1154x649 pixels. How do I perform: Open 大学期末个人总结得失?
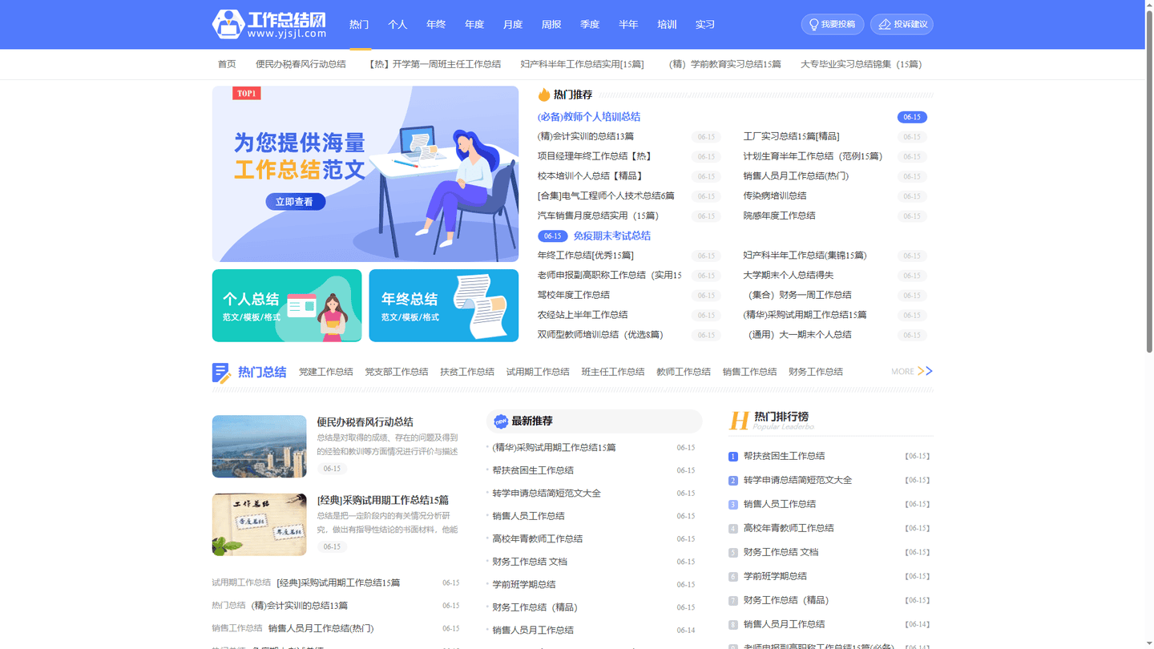[x=788, y=275]
